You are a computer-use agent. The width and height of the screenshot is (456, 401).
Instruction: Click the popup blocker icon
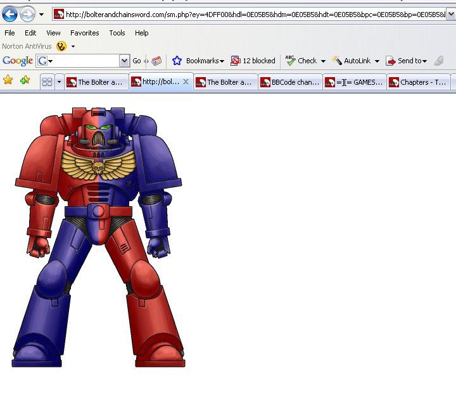[235, 61]
